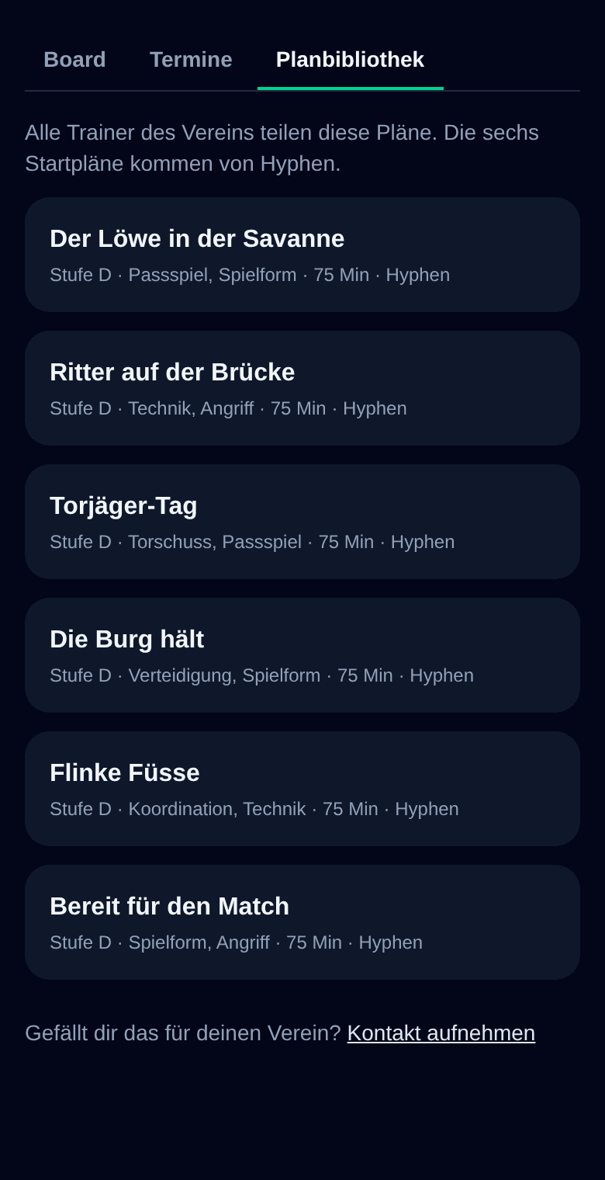Click the Gefällt dir das für deinen Verein text

[x=183, y=1033]
